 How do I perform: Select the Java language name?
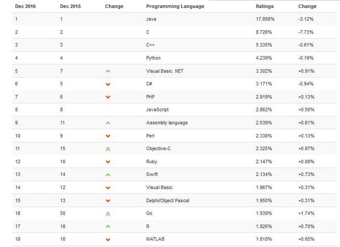(x=151, y=19)
